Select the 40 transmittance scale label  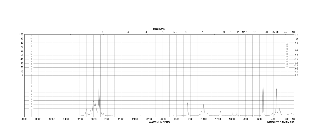22,59
